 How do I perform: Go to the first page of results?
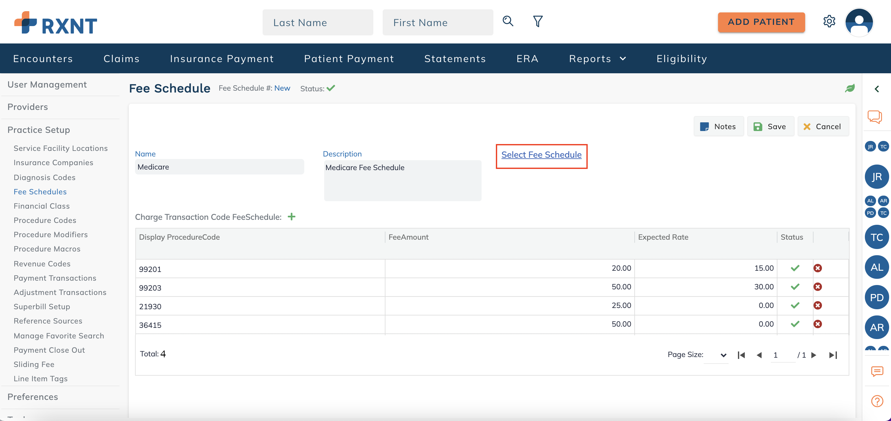pyautogui.click(x=741, y=355)
